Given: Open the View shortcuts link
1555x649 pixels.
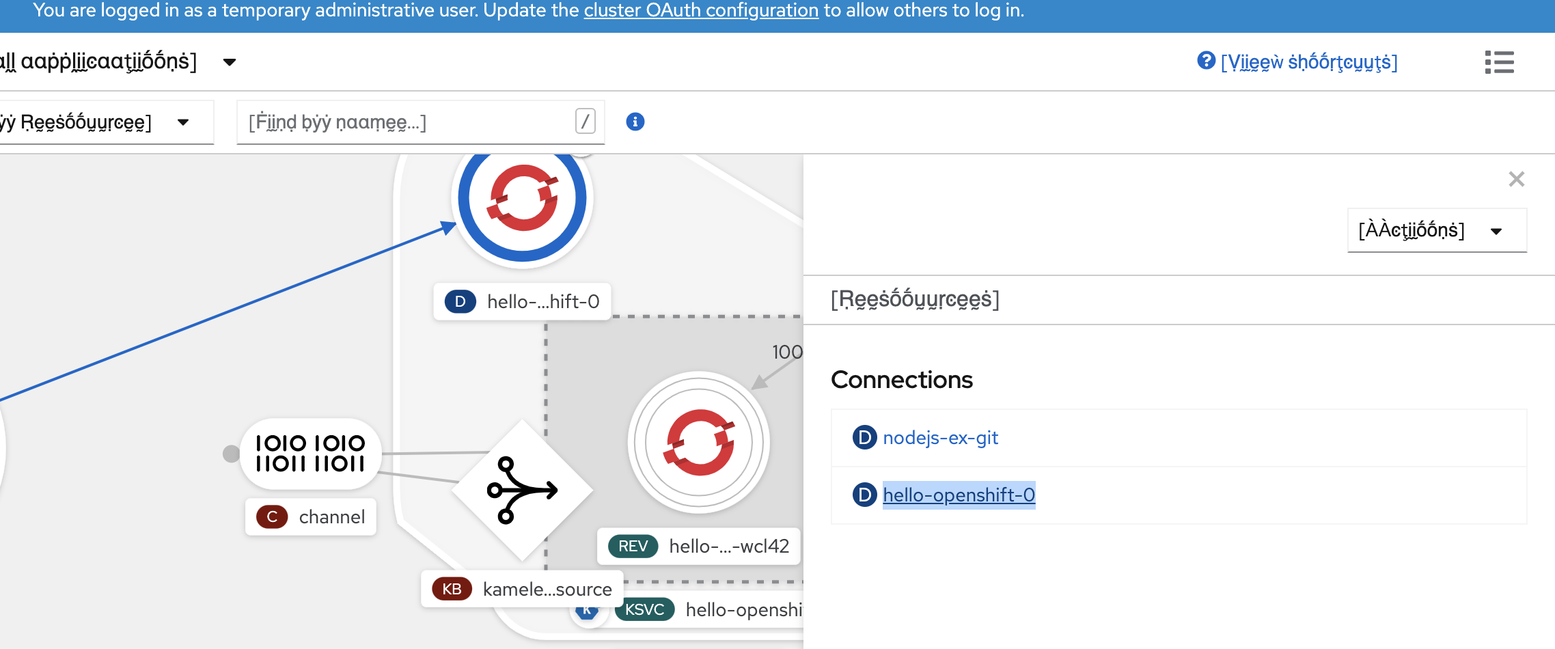Looking at the screenshot, I should 1309,62.
